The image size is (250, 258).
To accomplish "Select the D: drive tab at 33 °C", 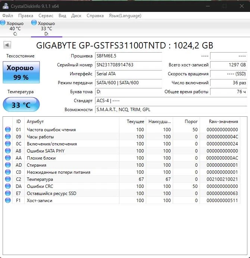I will (x=46, y=28).
